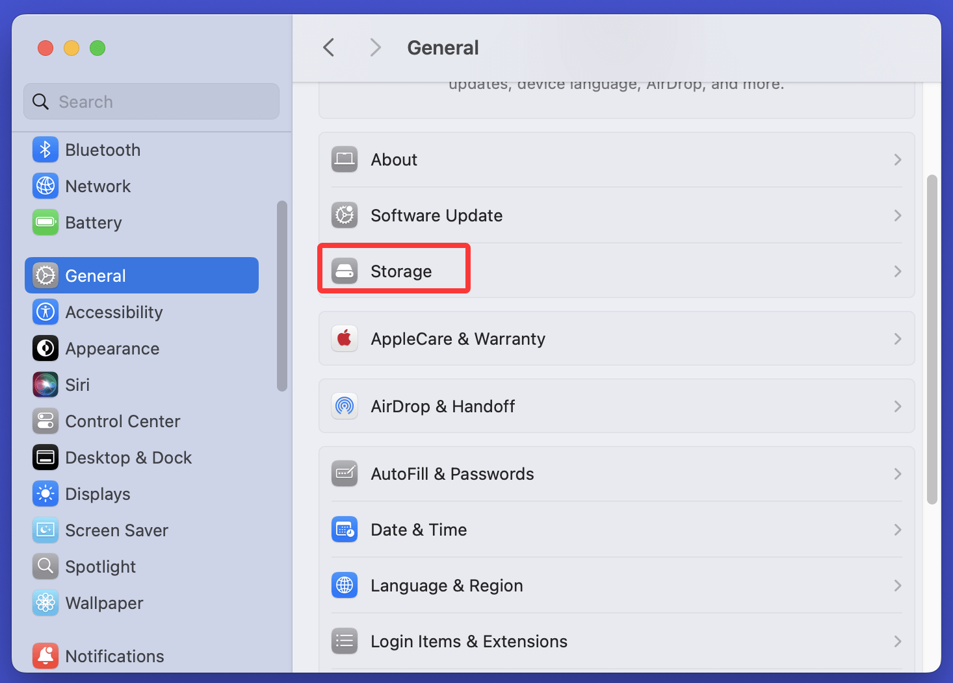Click the red AppleCare apple icon

[x=345, y=339]
